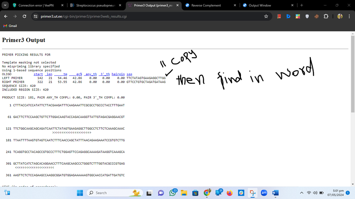Open Snipping Tool from the taskbar

pos(253,193)
